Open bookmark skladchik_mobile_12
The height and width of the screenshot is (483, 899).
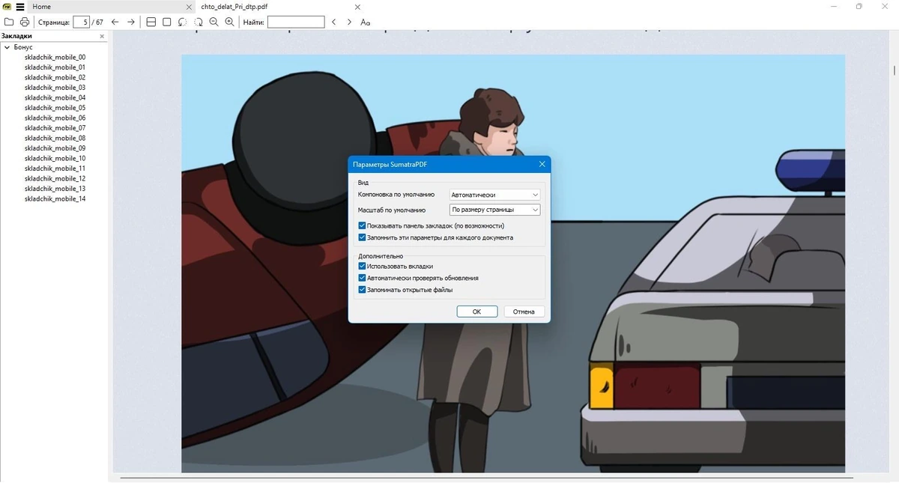[x=55, y=178]
